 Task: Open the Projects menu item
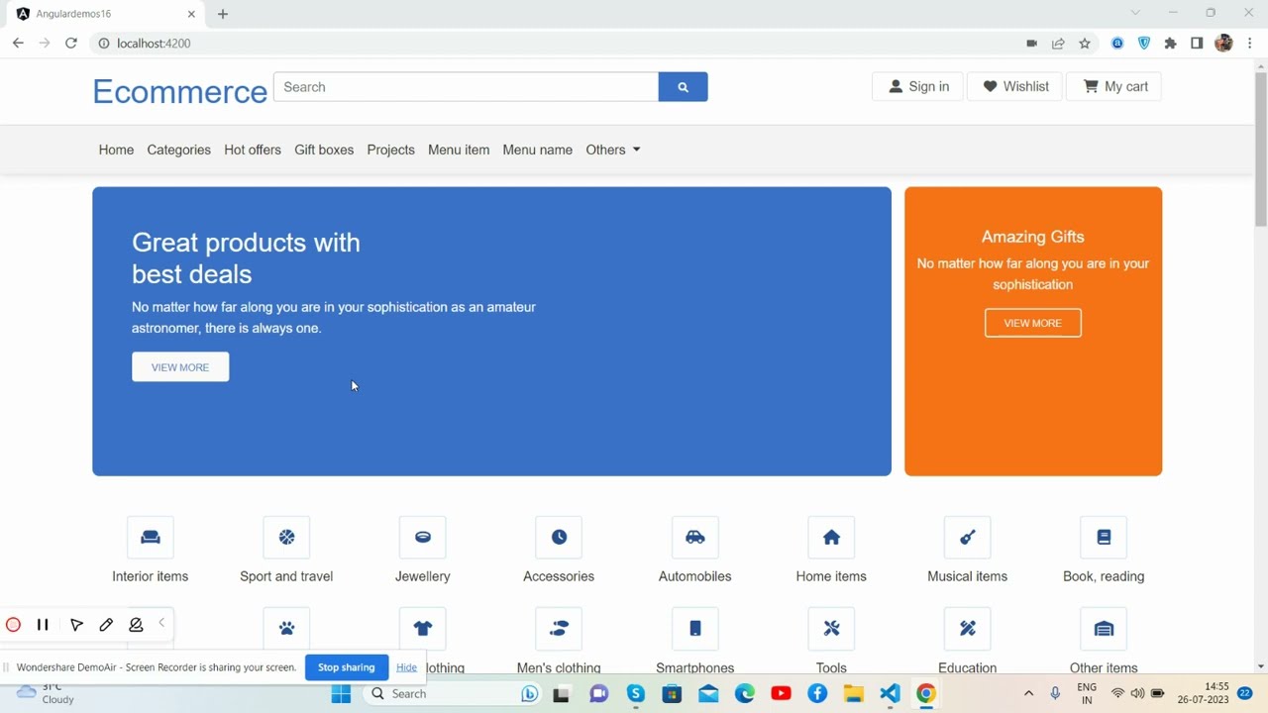click(x=390, y=150)
